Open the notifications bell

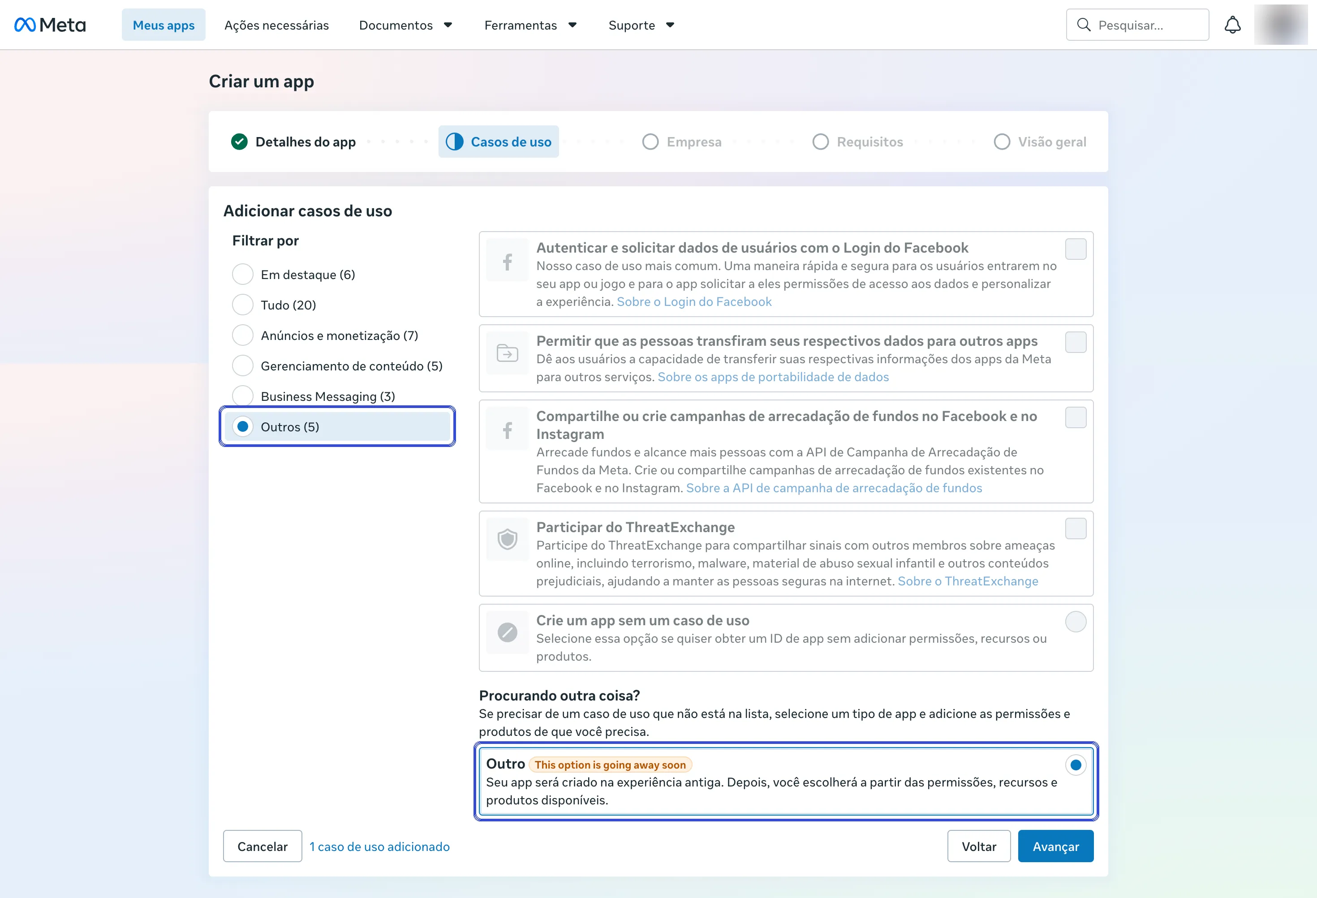(x=1233, y=25)
